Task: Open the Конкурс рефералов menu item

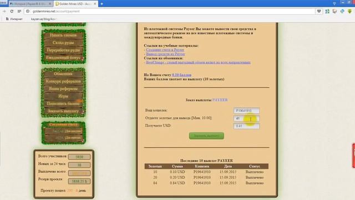Action: [63, 81]
